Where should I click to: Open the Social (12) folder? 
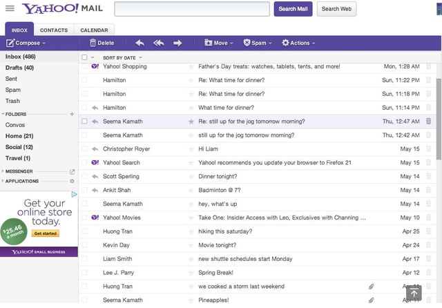(19, 147)
